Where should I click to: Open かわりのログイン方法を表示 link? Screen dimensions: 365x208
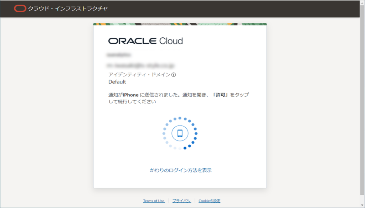click(x=181, y=170)
